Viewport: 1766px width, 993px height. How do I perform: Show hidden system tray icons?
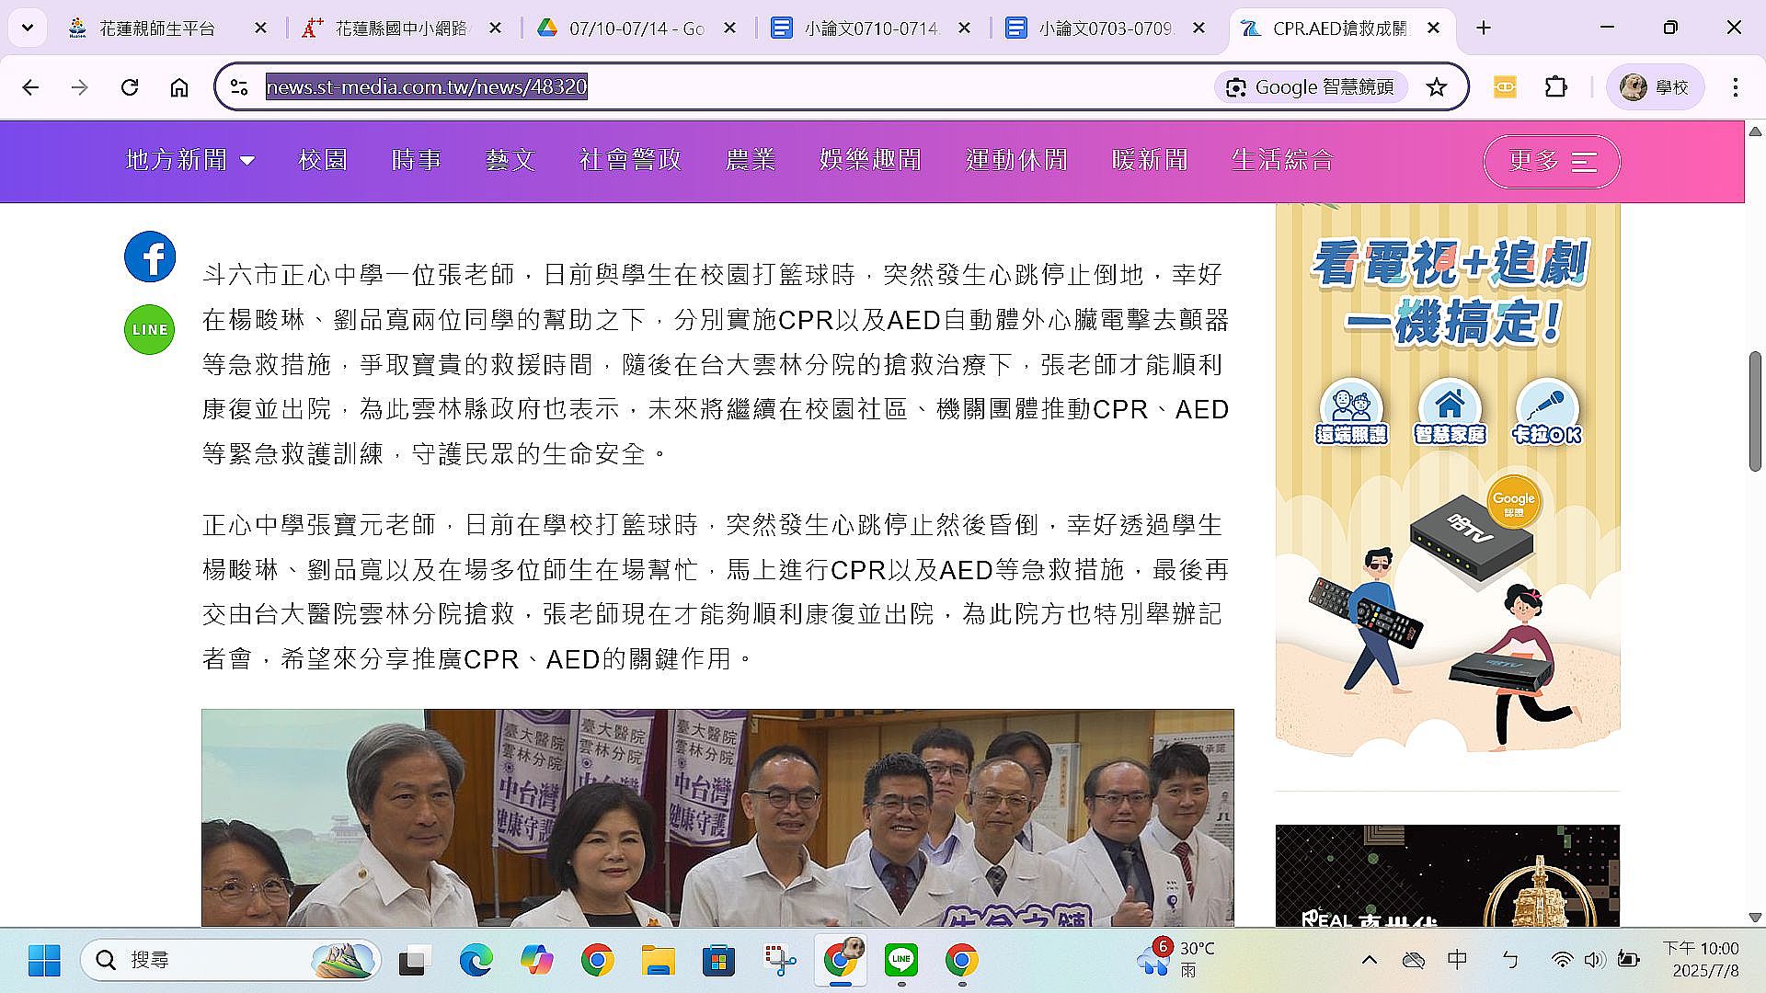tap(1369, 960)
